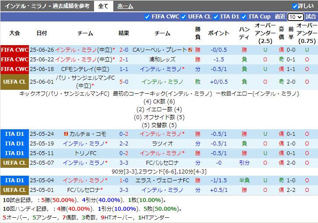Image resolution: width=318 pixels, height=223 pixels.
Task: Click ITA D1 label on 25-05-24 row
Action: pyautogui.click(x=14, y=134)
